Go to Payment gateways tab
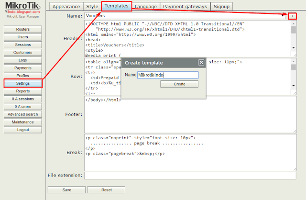This screenshot has width=306, height=200. tap(185, 6)
